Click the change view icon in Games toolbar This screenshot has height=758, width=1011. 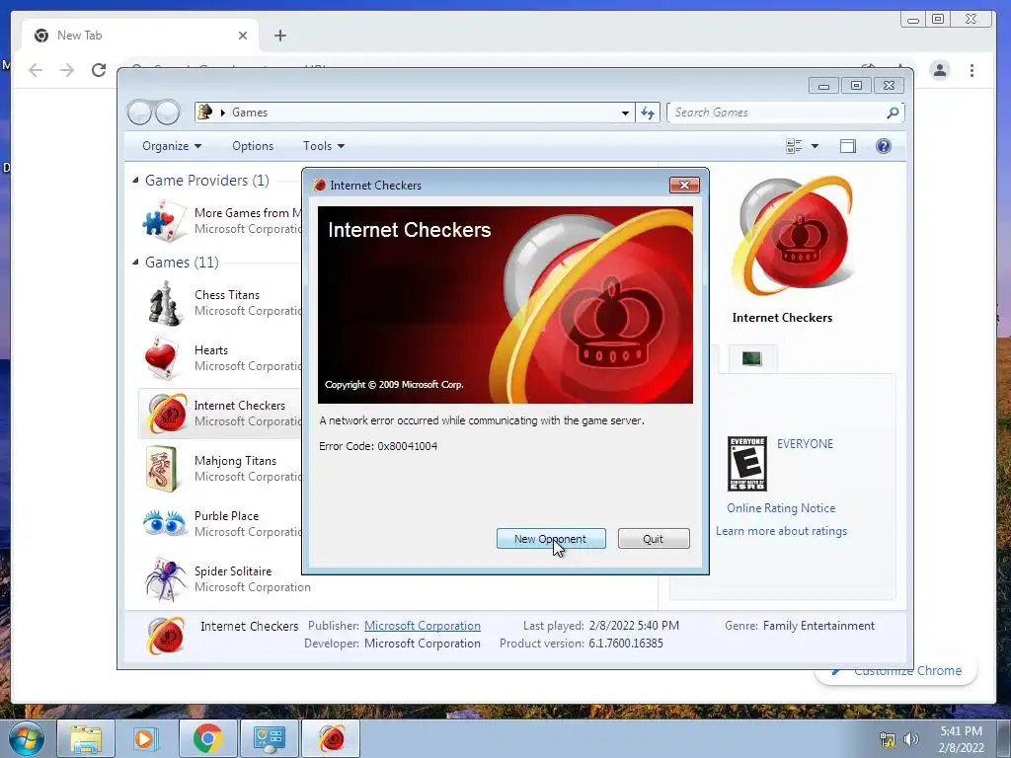794,146
